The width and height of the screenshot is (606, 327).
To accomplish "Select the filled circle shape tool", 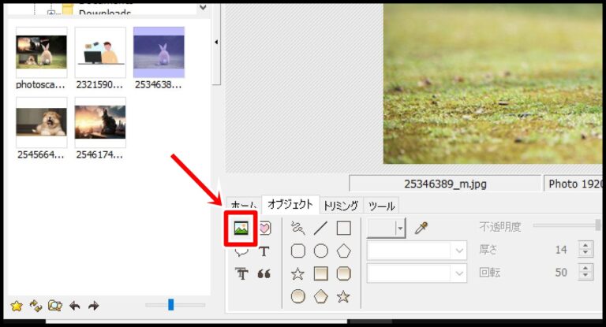I will pos(298,296).
